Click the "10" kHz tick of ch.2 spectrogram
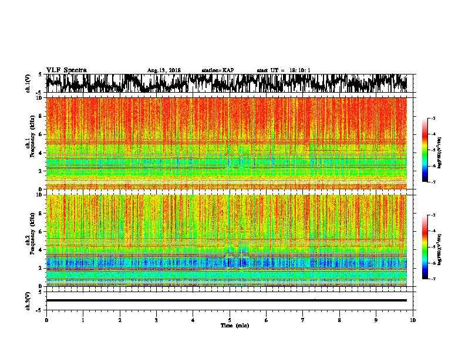 point(40,195)
